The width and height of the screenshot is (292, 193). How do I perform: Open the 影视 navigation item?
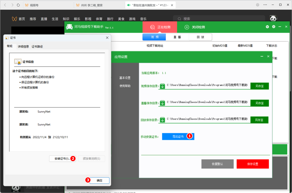pyautogui.click(x=88, y=19)
